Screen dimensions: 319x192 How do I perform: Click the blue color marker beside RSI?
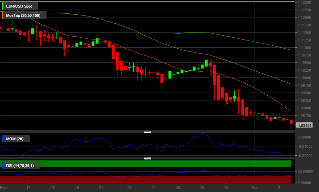[x=3, y=166]
